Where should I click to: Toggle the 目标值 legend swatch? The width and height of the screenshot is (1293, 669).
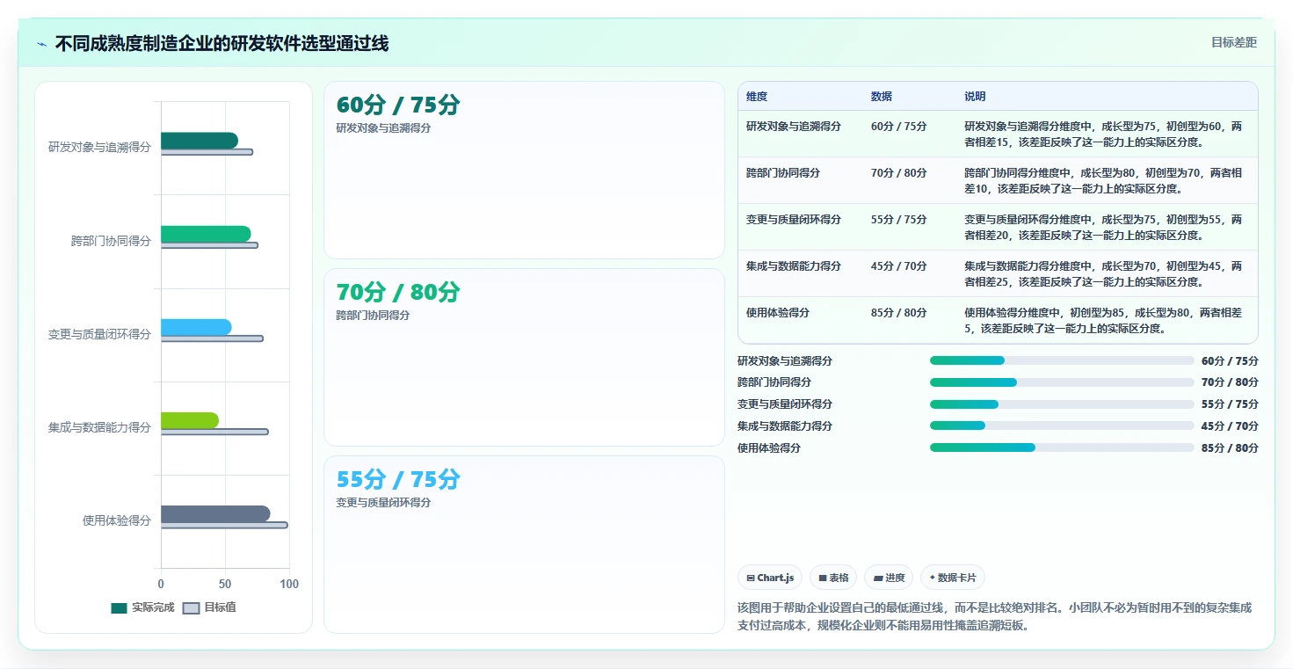(191, 607)
